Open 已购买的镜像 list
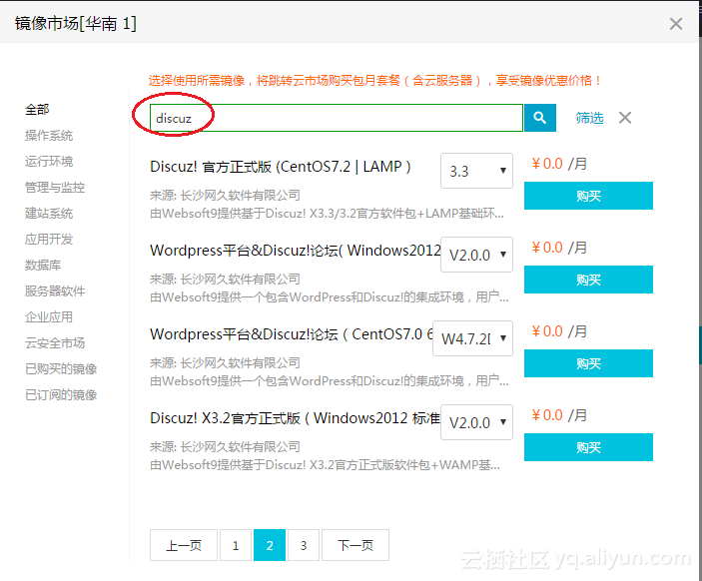Screen dimensions: 702x581 61,368
